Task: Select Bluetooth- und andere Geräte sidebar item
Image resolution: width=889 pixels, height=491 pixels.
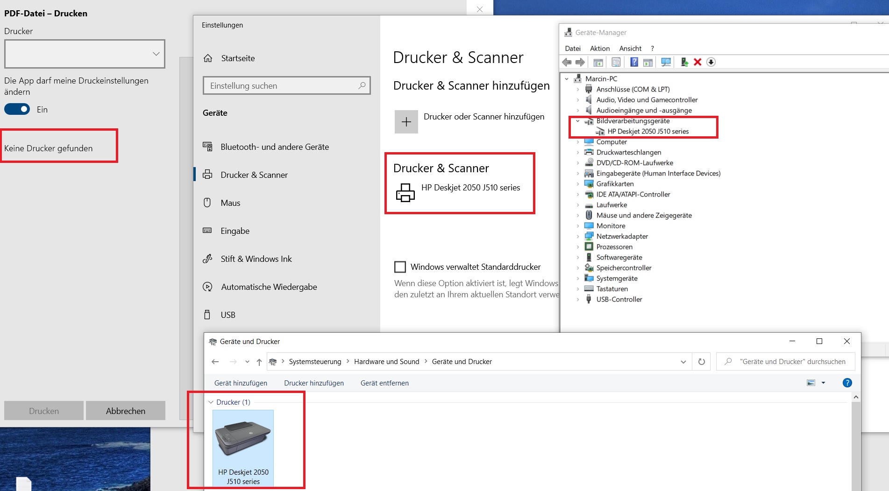Action: 287,147
